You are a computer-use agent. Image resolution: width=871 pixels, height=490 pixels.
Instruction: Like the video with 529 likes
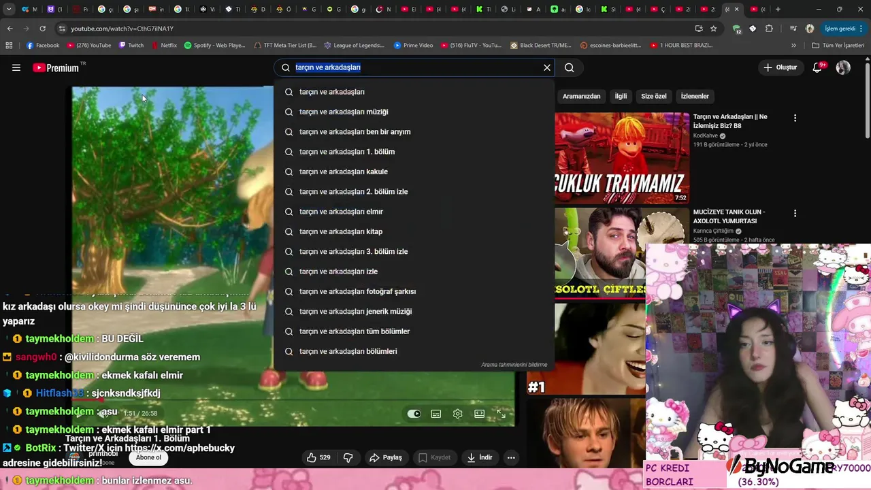click(318, 457)
